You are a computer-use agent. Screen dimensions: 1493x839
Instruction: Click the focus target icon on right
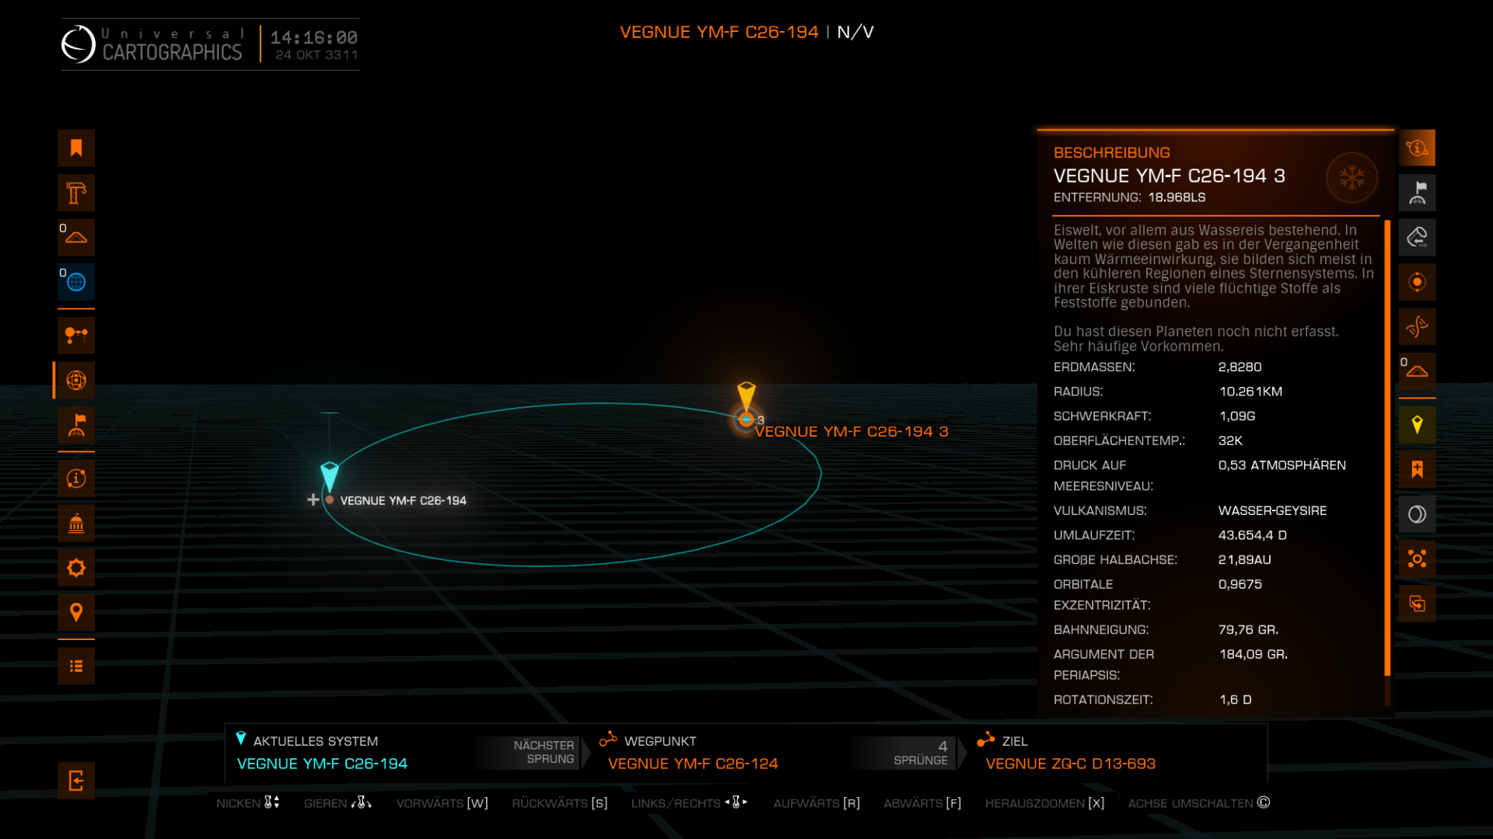(1417, 559)
